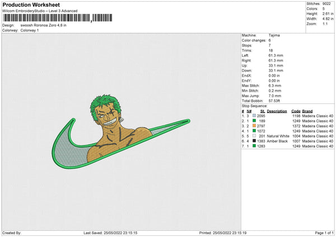Click the Stitches value "9022"
Viewport: 336px width, 237px height.
coord(326,4)
